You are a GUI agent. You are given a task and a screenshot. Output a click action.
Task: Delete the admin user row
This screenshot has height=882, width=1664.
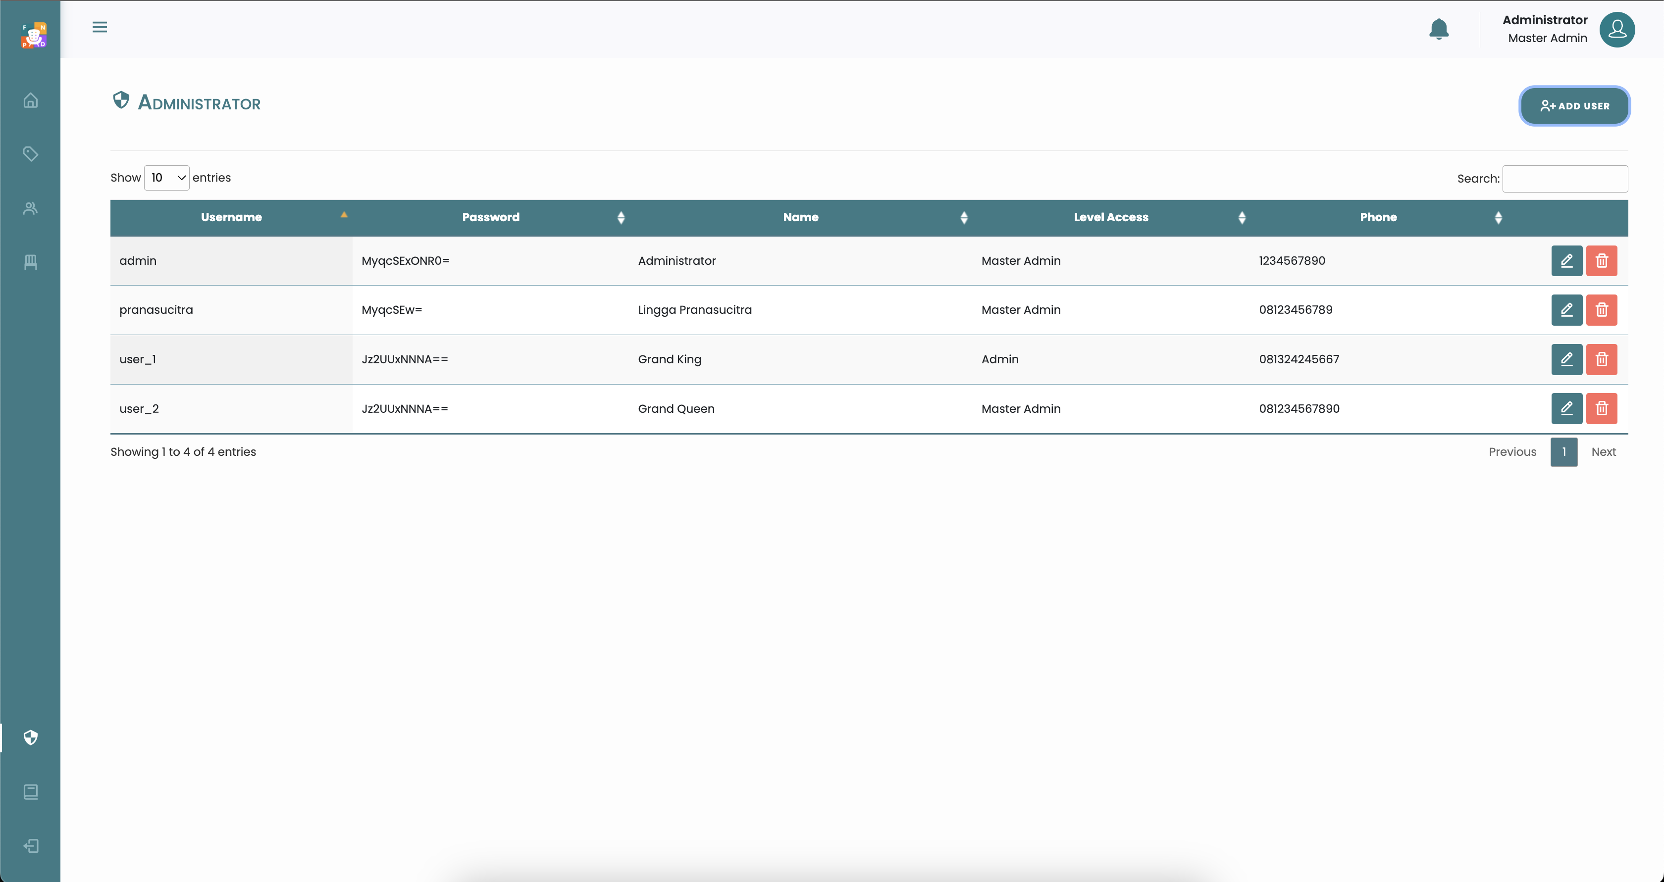pyautogui.click(x=1601, y=261)
